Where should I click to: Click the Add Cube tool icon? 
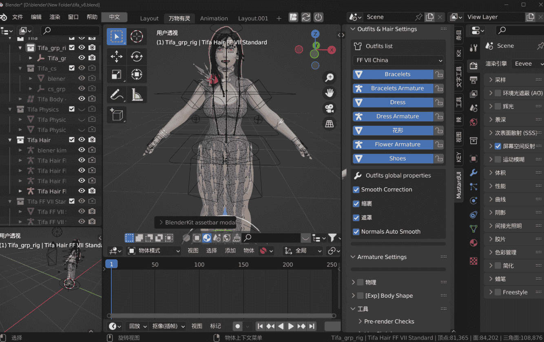117,115
